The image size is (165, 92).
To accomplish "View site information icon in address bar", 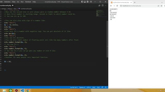I will click(x=121, y=6).
